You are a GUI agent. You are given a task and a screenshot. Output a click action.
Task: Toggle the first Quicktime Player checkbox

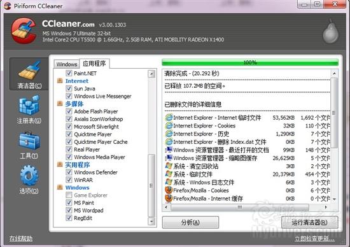coord(69,134)
